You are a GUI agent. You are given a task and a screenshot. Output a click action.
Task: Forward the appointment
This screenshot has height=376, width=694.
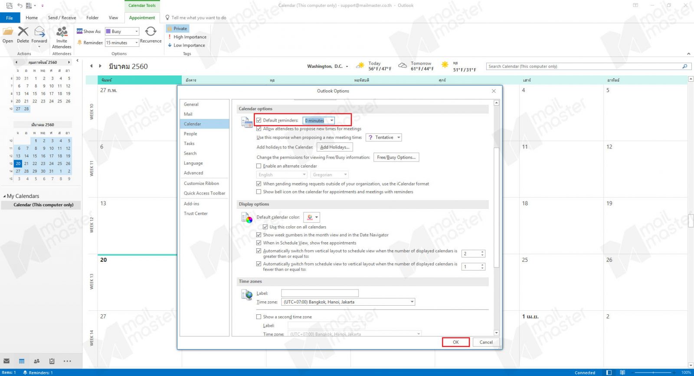39,35
